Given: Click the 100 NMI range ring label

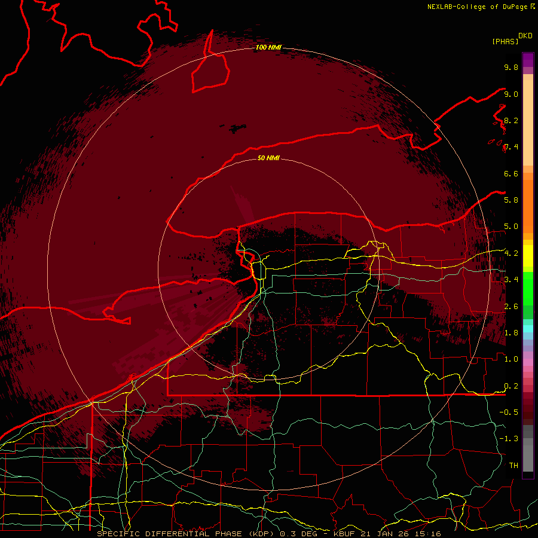Looking at the screenshot, I should tap(268, 47).
